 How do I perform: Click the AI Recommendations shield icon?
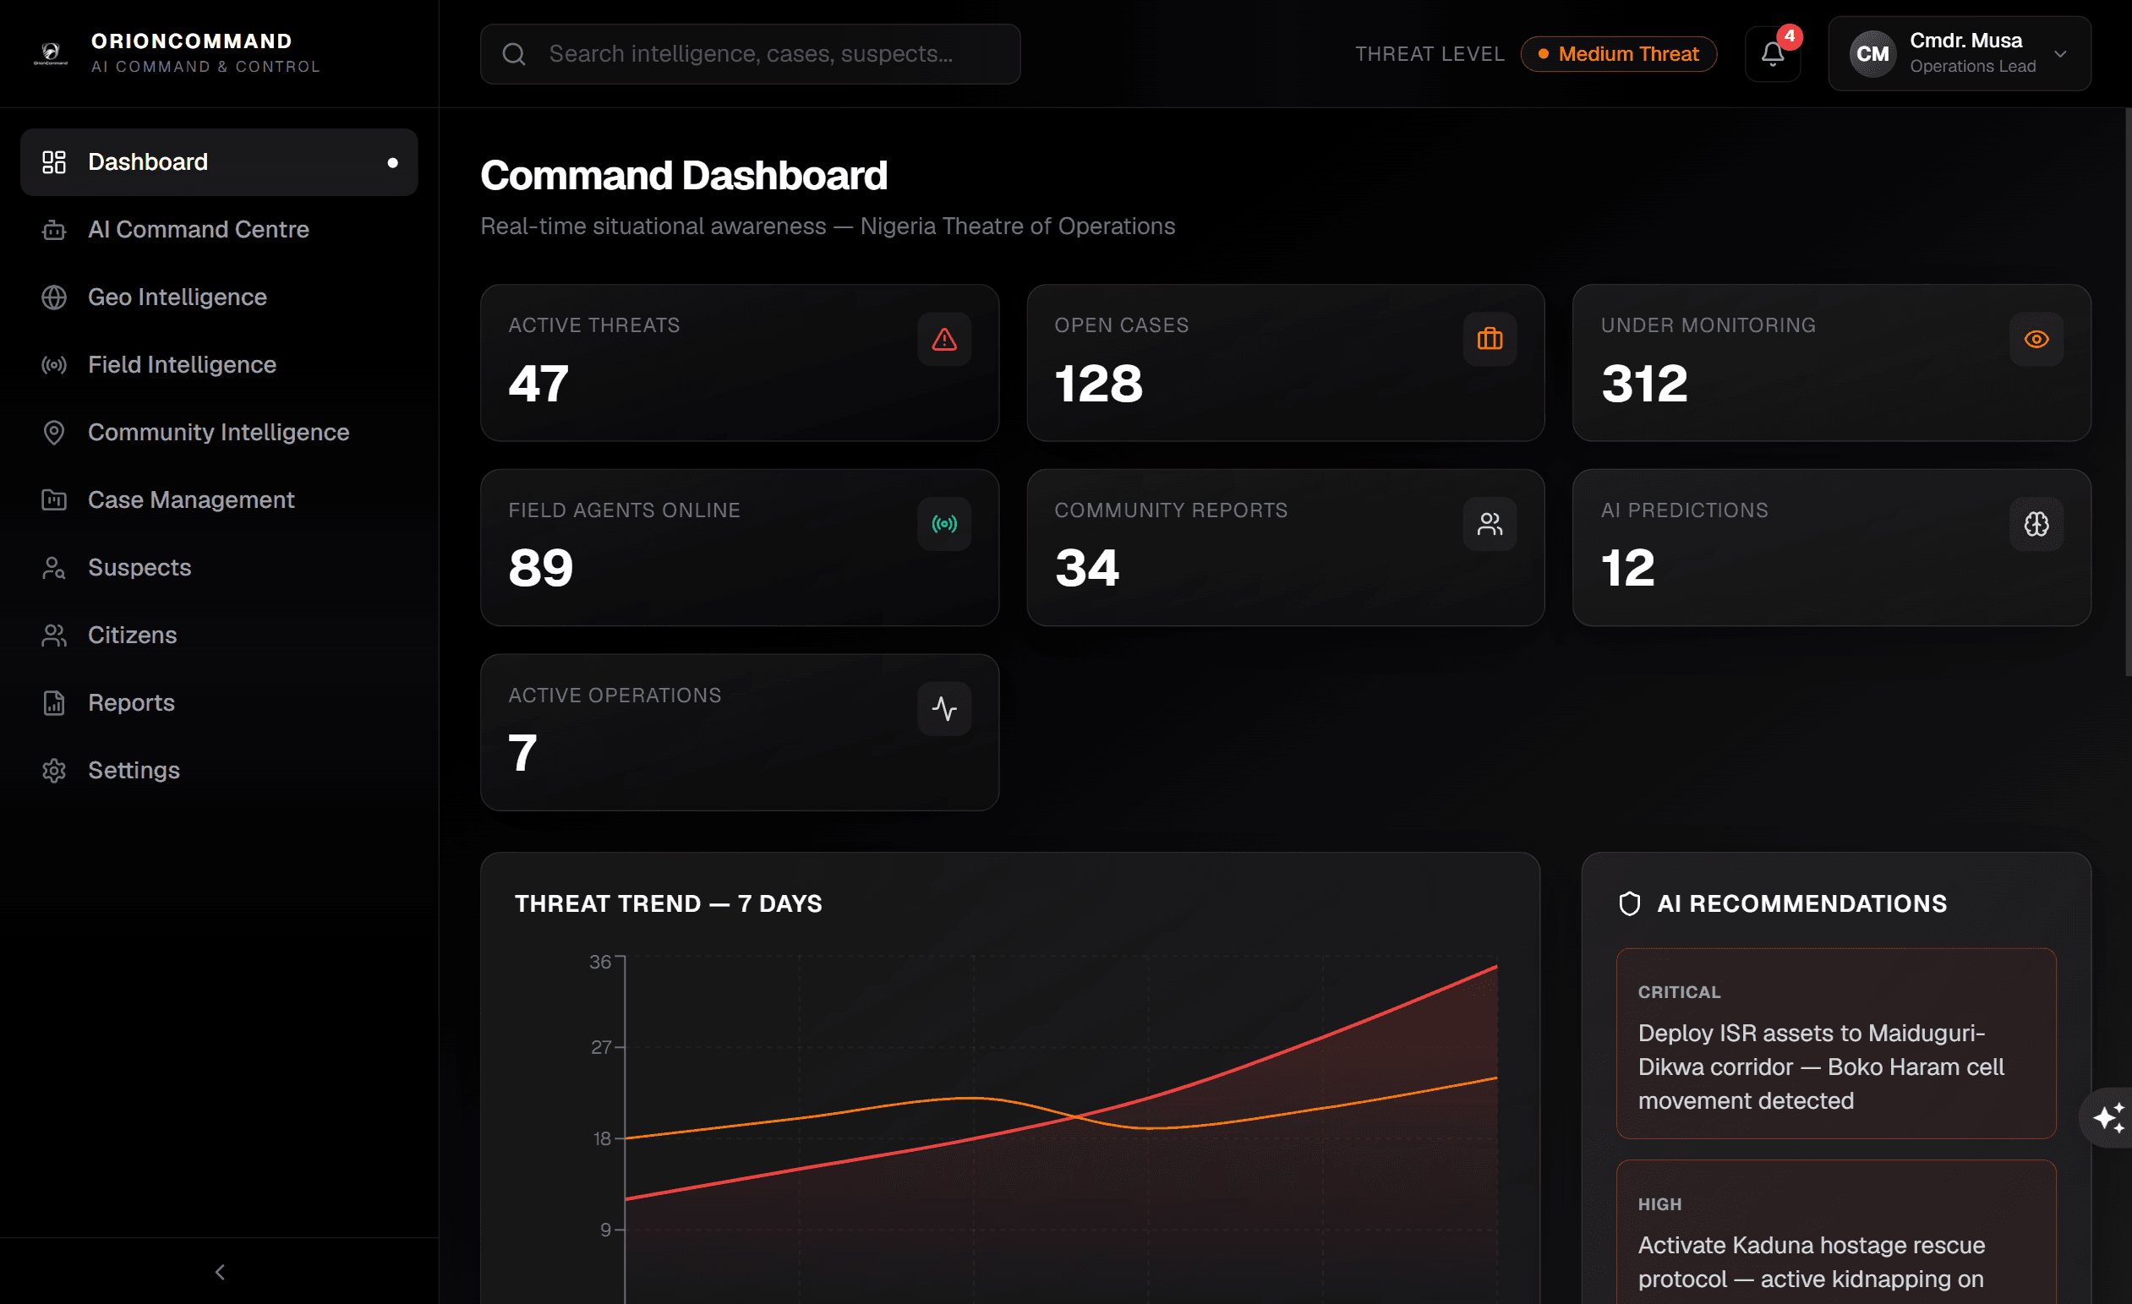pyautogui.click(x=1629, y=903)
